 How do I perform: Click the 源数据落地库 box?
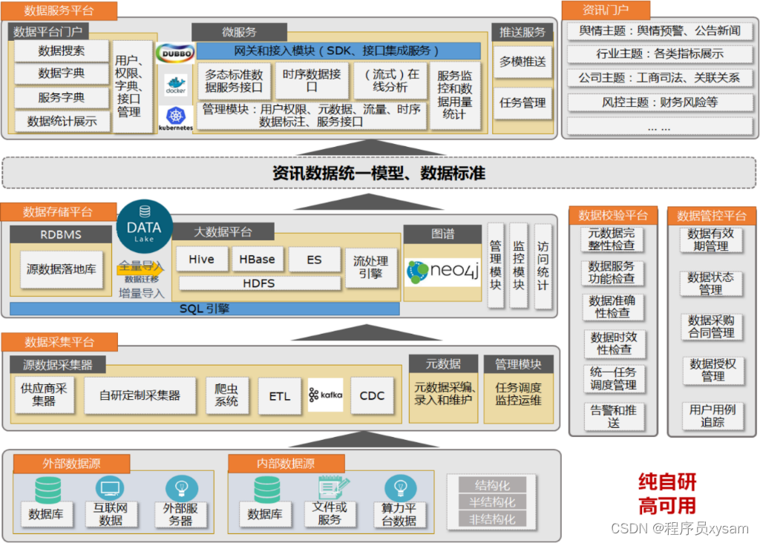(x=62, y=269)
